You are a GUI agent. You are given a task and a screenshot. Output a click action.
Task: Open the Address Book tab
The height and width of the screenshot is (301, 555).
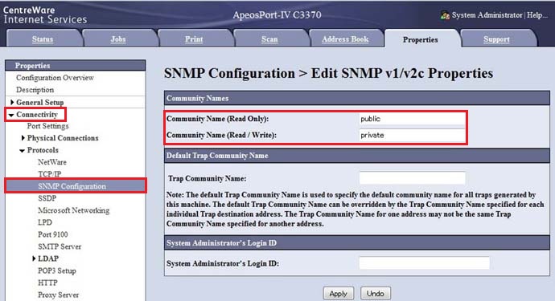pyautogui.click(x=345, y=39)
